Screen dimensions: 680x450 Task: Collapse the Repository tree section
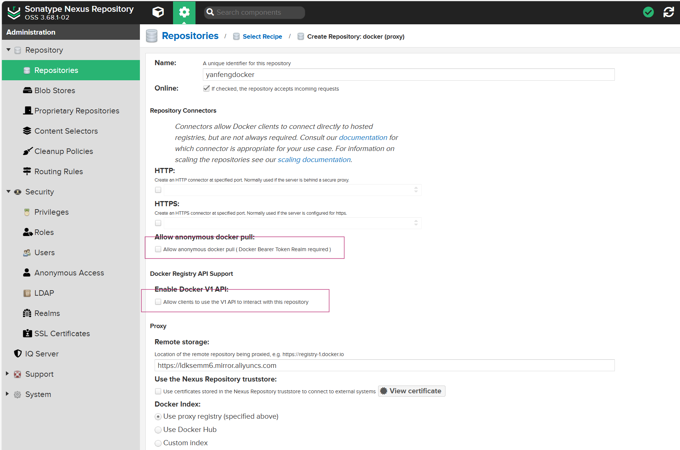coord(8,50)
